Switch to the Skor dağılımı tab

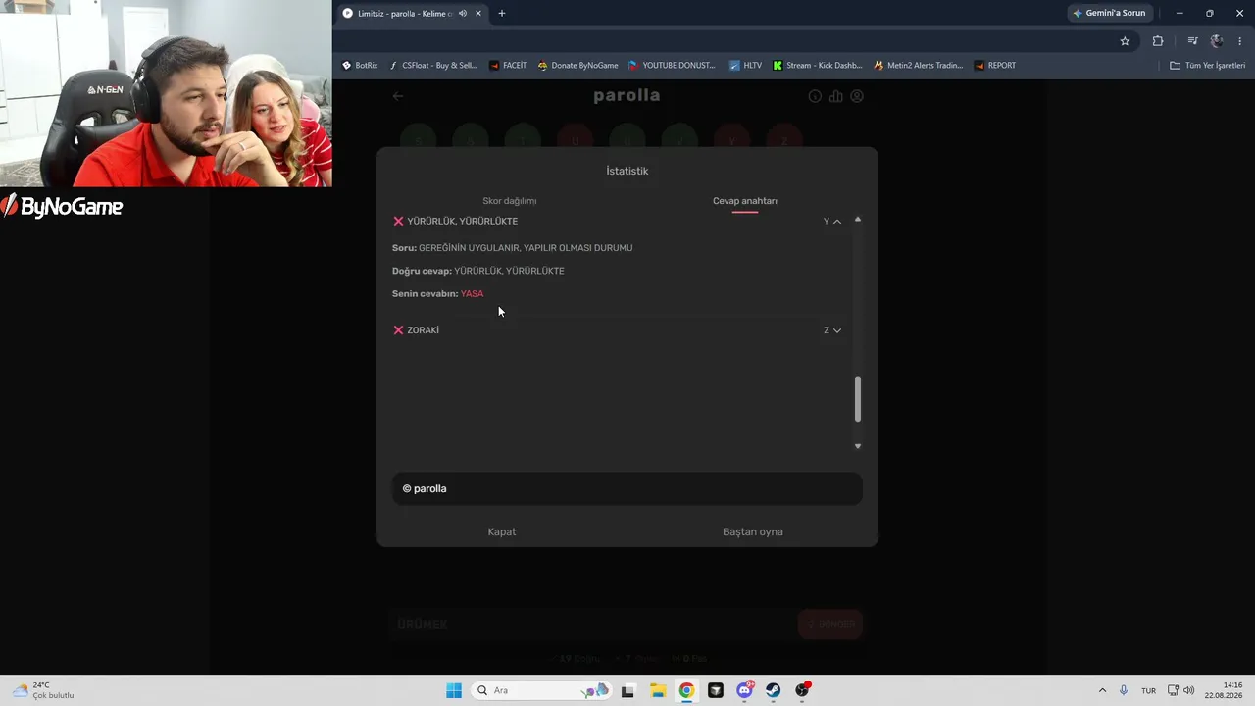[510, 201]
